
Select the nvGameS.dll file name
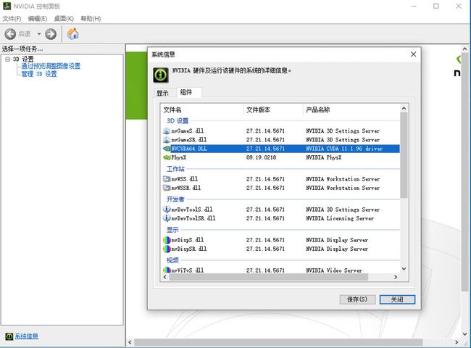click(x=188, y=130)
